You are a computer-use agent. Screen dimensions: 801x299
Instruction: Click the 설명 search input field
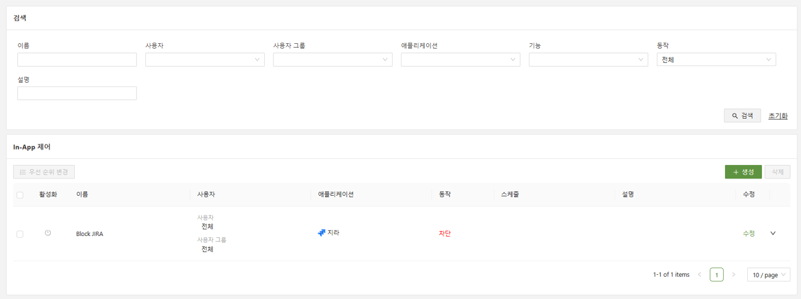[x=77, y=93]
